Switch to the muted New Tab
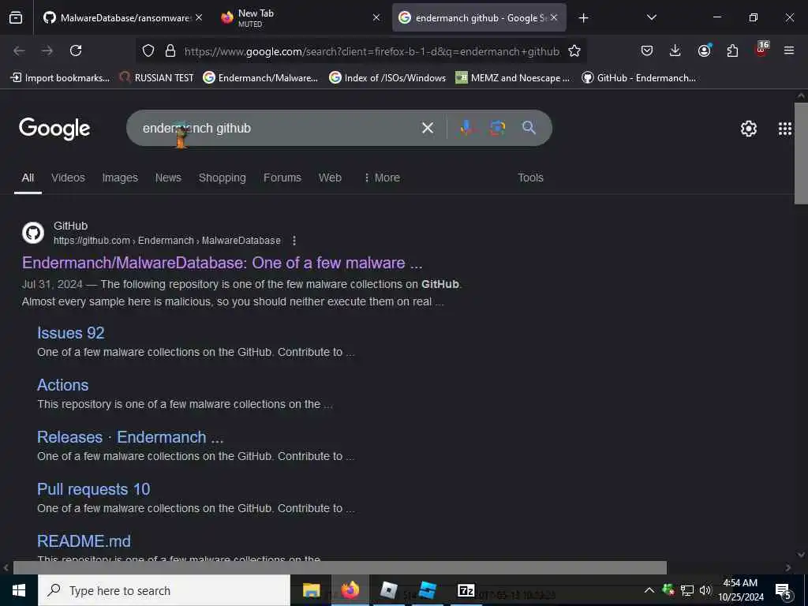 click(x=299, y=18)
